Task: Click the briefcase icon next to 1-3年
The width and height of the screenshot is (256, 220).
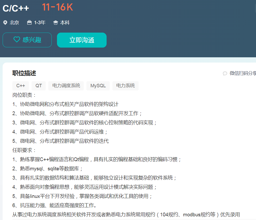Action: pyautogui.click(x=29, y=23)
